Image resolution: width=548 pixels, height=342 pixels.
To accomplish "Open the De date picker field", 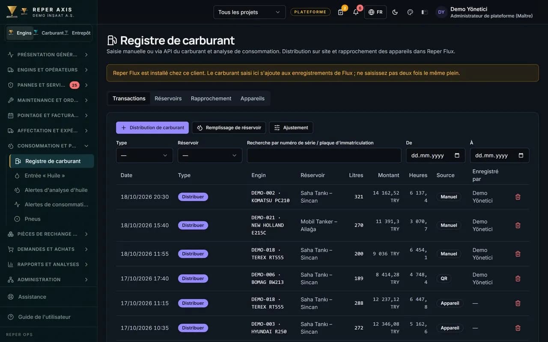I will (x=435, y=155).
